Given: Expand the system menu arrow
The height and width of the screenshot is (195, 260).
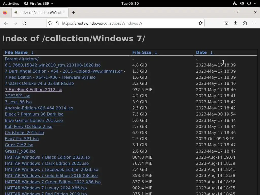Looking at the screenshot, I should click(255, 3).
